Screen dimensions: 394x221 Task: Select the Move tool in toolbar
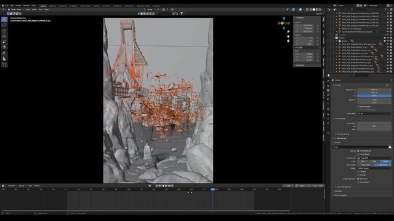tap(4, 31)
